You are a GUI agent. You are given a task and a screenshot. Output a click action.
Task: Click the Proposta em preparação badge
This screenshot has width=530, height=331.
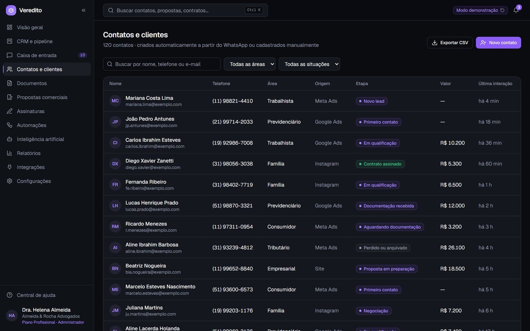[387, 269]
